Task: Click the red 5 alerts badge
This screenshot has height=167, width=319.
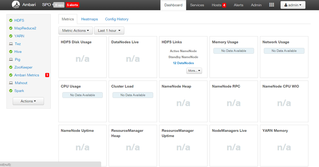Action: point(72,5)
